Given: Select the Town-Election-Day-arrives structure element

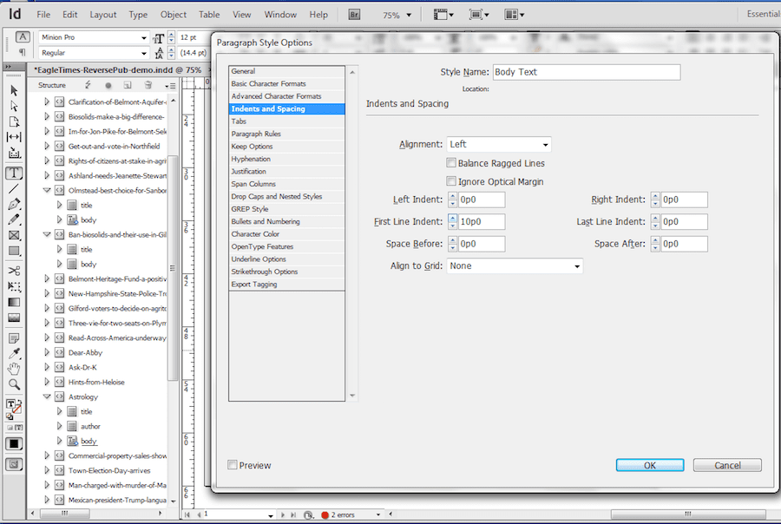Looking at the screenshot, I should [109, 470].
